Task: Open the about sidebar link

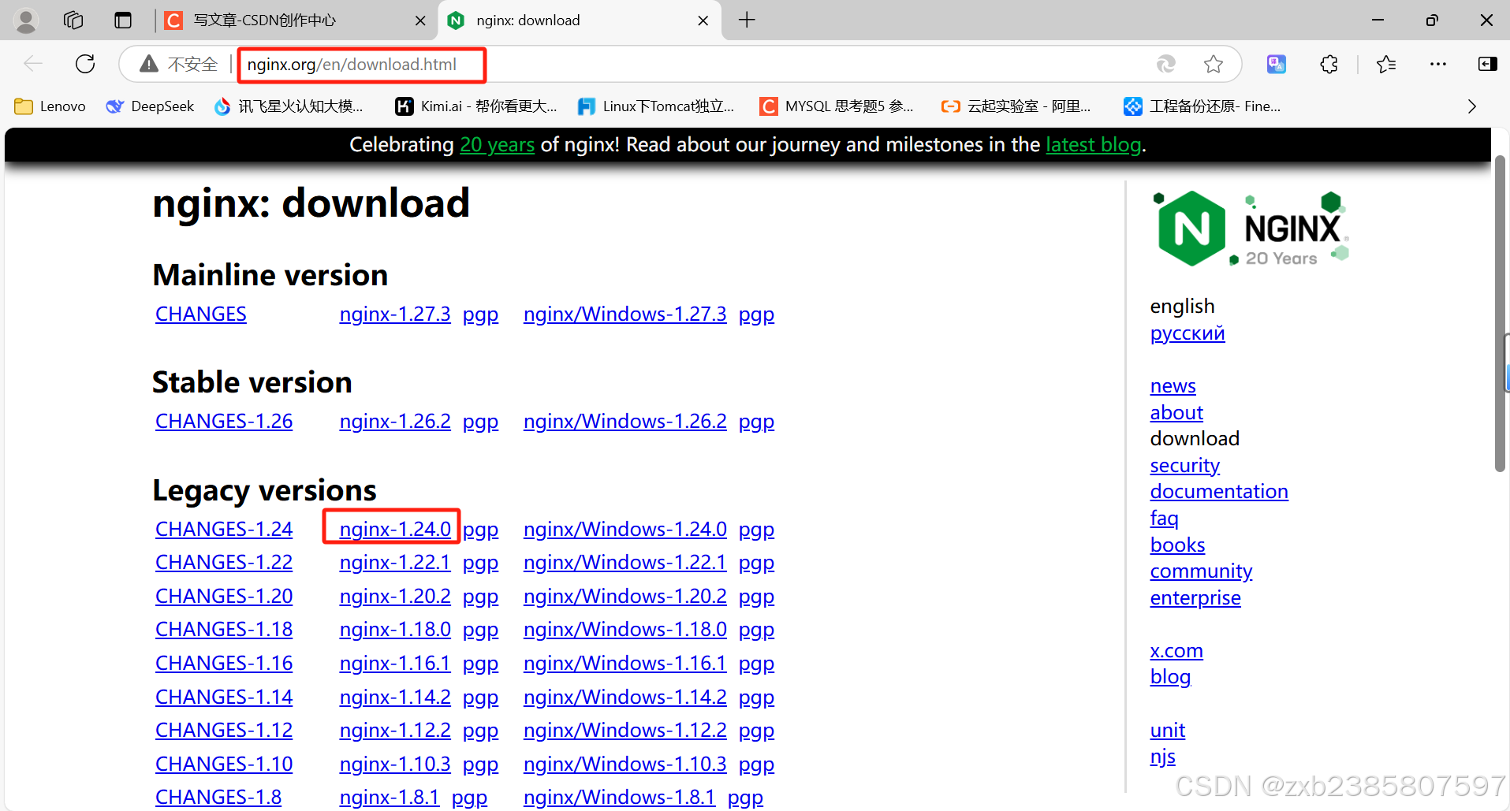Action: [x=1176, y=413]
